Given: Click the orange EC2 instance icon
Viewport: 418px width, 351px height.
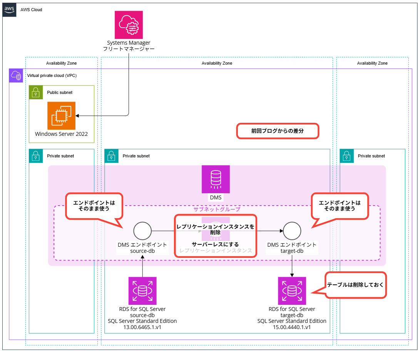Looking at the screenshot, I should (x=61, y=116).
